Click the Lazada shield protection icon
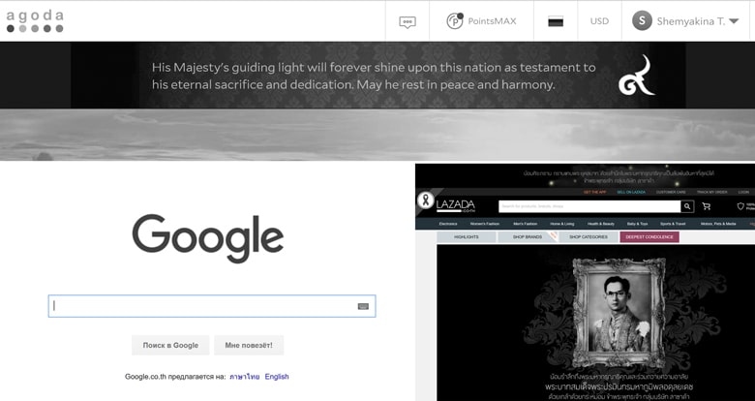 coord(740,206)
